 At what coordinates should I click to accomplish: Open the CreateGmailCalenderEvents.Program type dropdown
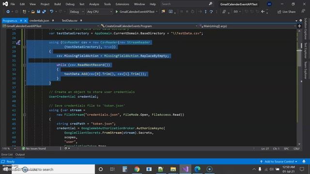(x=149, y=26)
